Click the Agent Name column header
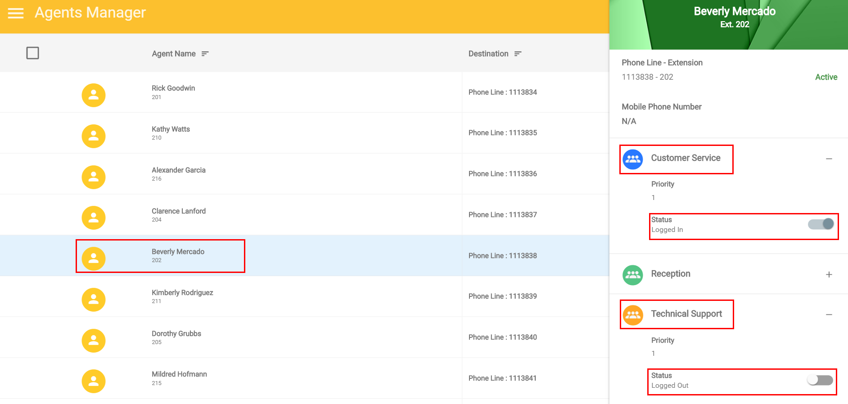 [174, 54]
